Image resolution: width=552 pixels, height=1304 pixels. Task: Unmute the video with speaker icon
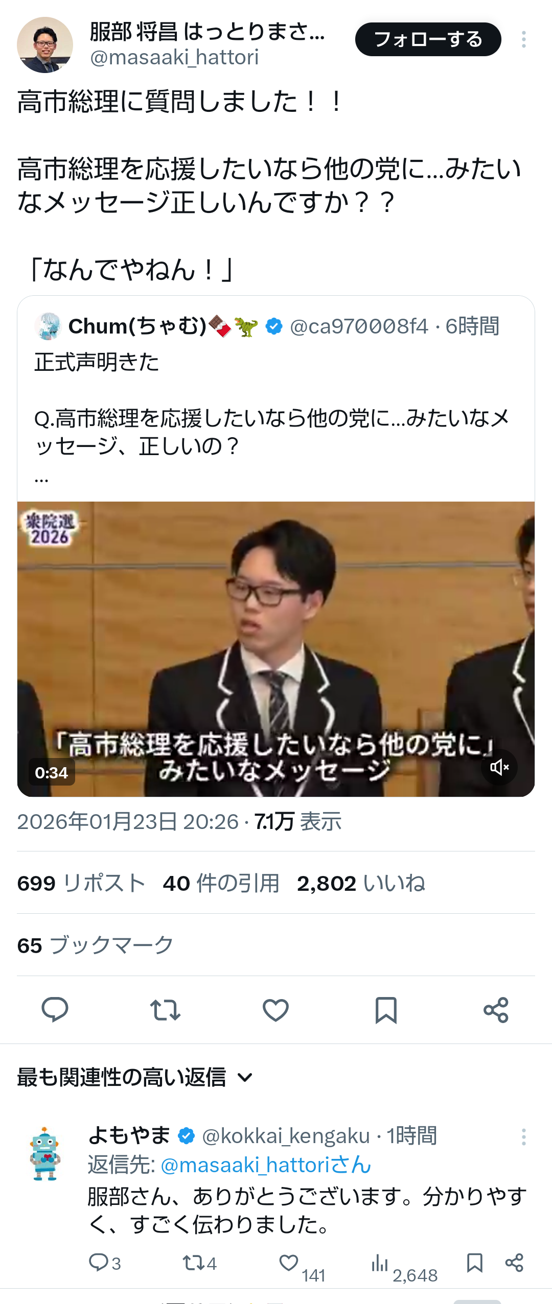click(x=499, y=767)
